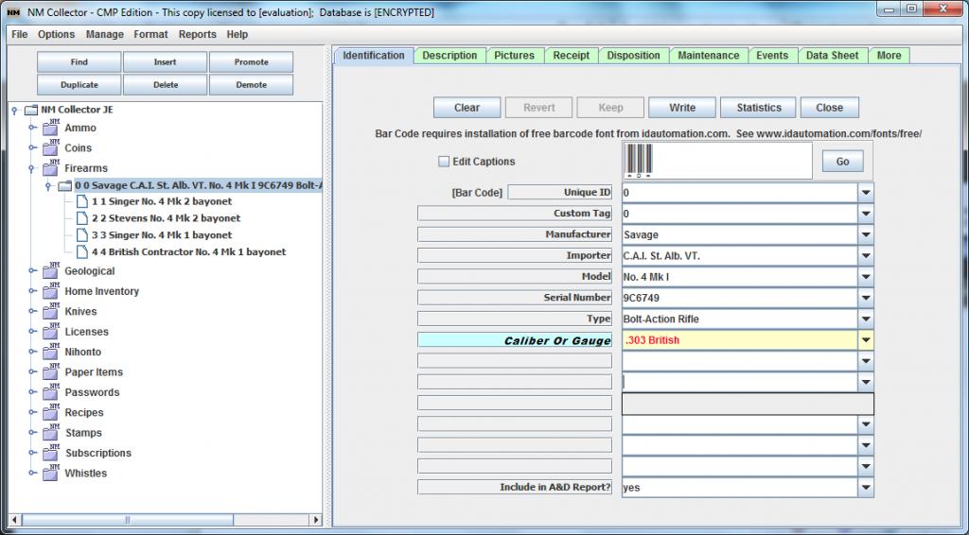Image resolution: width=969 pixels, height=535 pixels.
Task: Click the Licenses category folder icon
Action: coord(51,332)
